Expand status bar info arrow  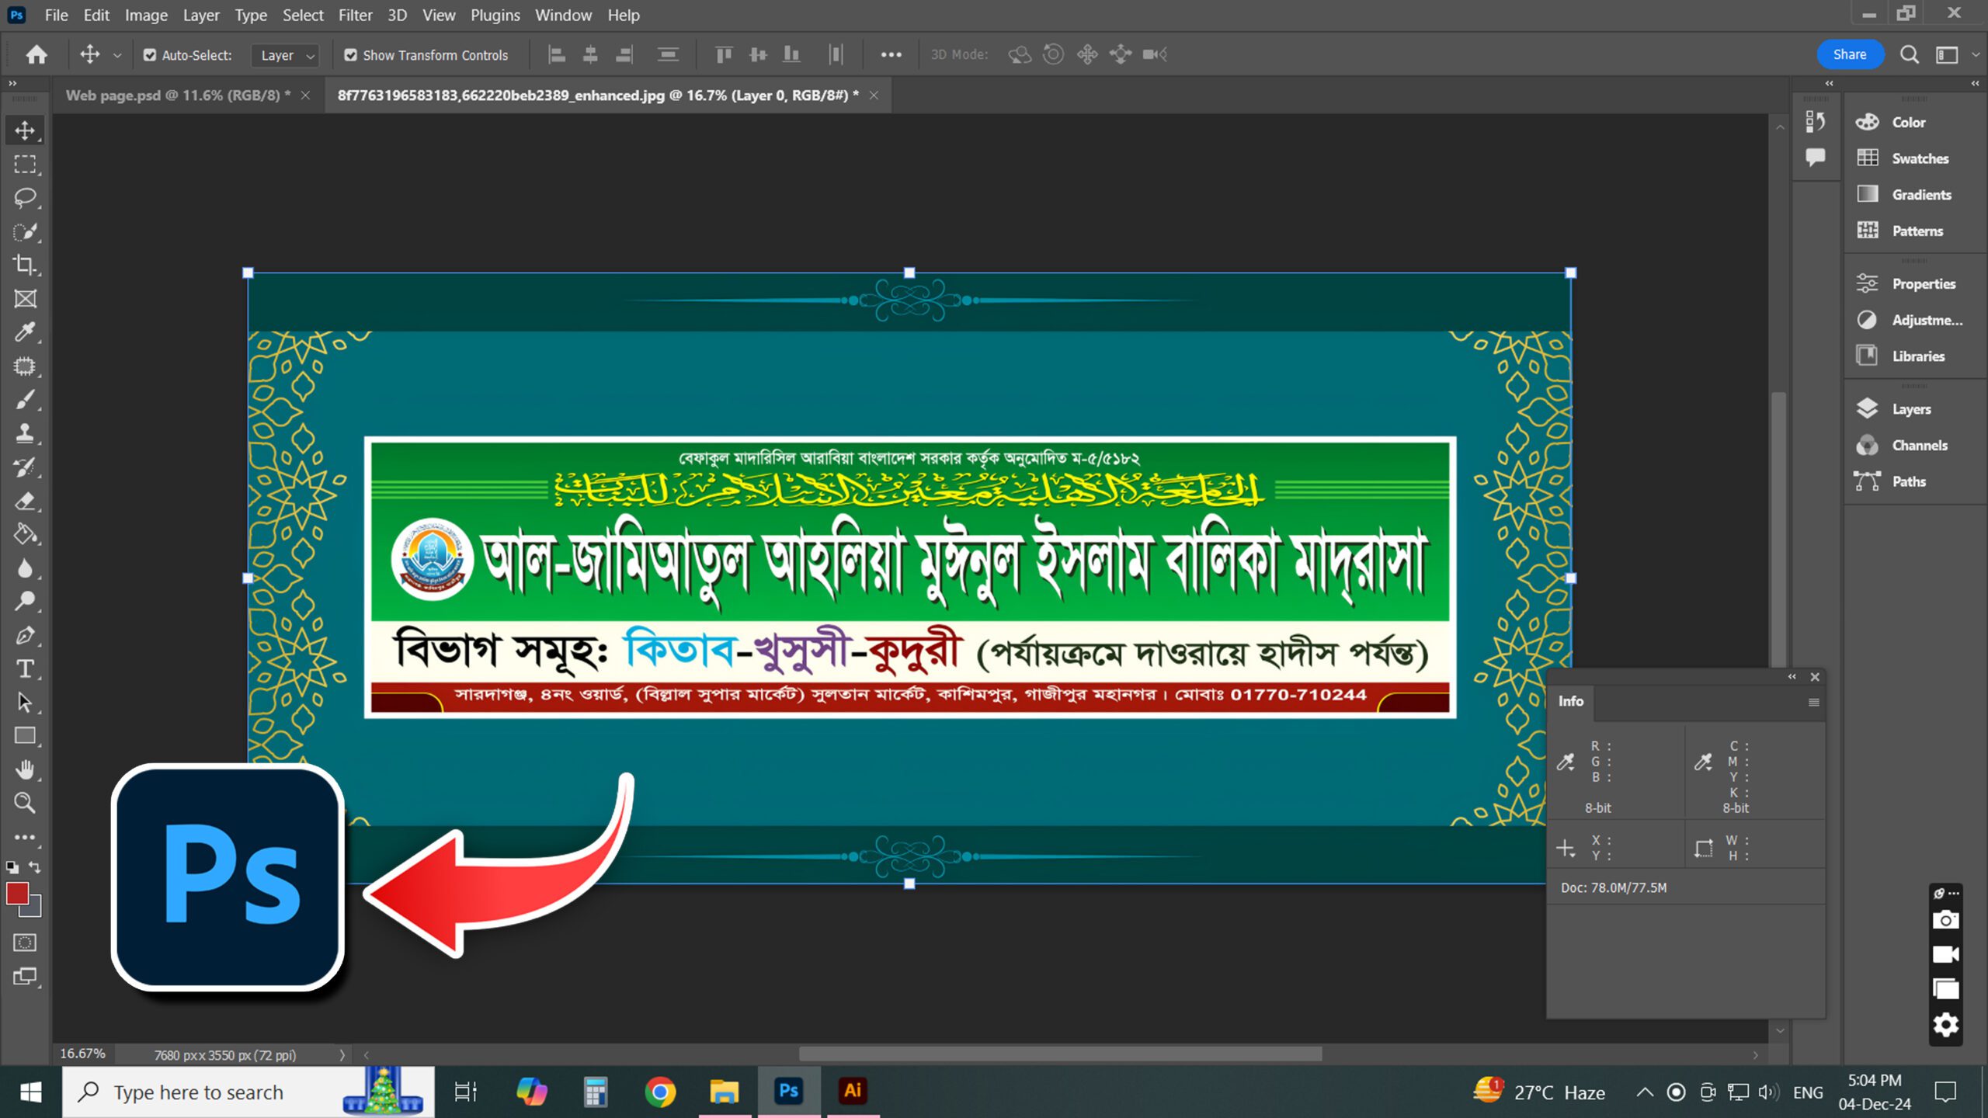[x=342, y=1055]
